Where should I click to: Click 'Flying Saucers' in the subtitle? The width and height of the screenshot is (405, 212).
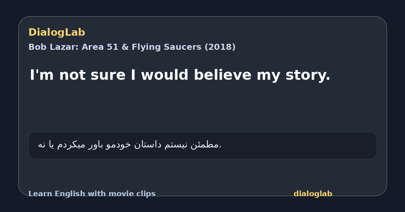tap(167, 47)
